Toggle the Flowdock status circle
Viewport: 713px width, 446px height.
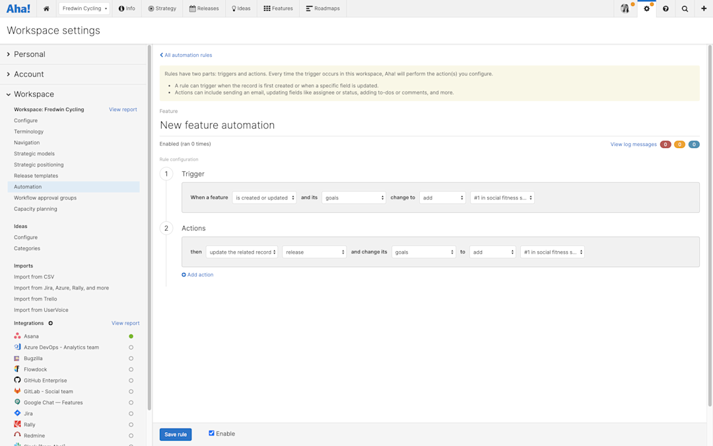point(131,369)
